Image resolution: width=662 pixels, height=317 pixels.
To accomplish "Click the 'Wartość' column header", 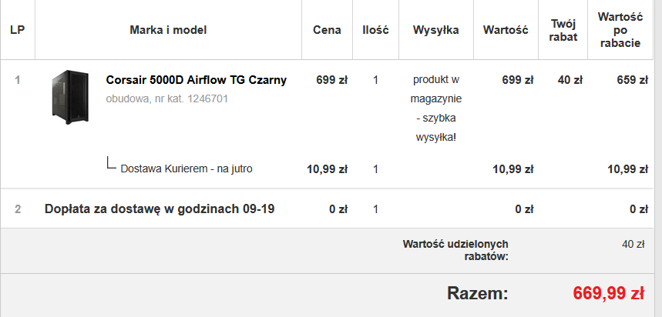I will 505,30.
